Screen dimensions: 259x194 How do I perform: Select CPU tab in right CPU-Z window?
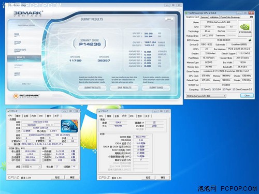coord(101,116)
